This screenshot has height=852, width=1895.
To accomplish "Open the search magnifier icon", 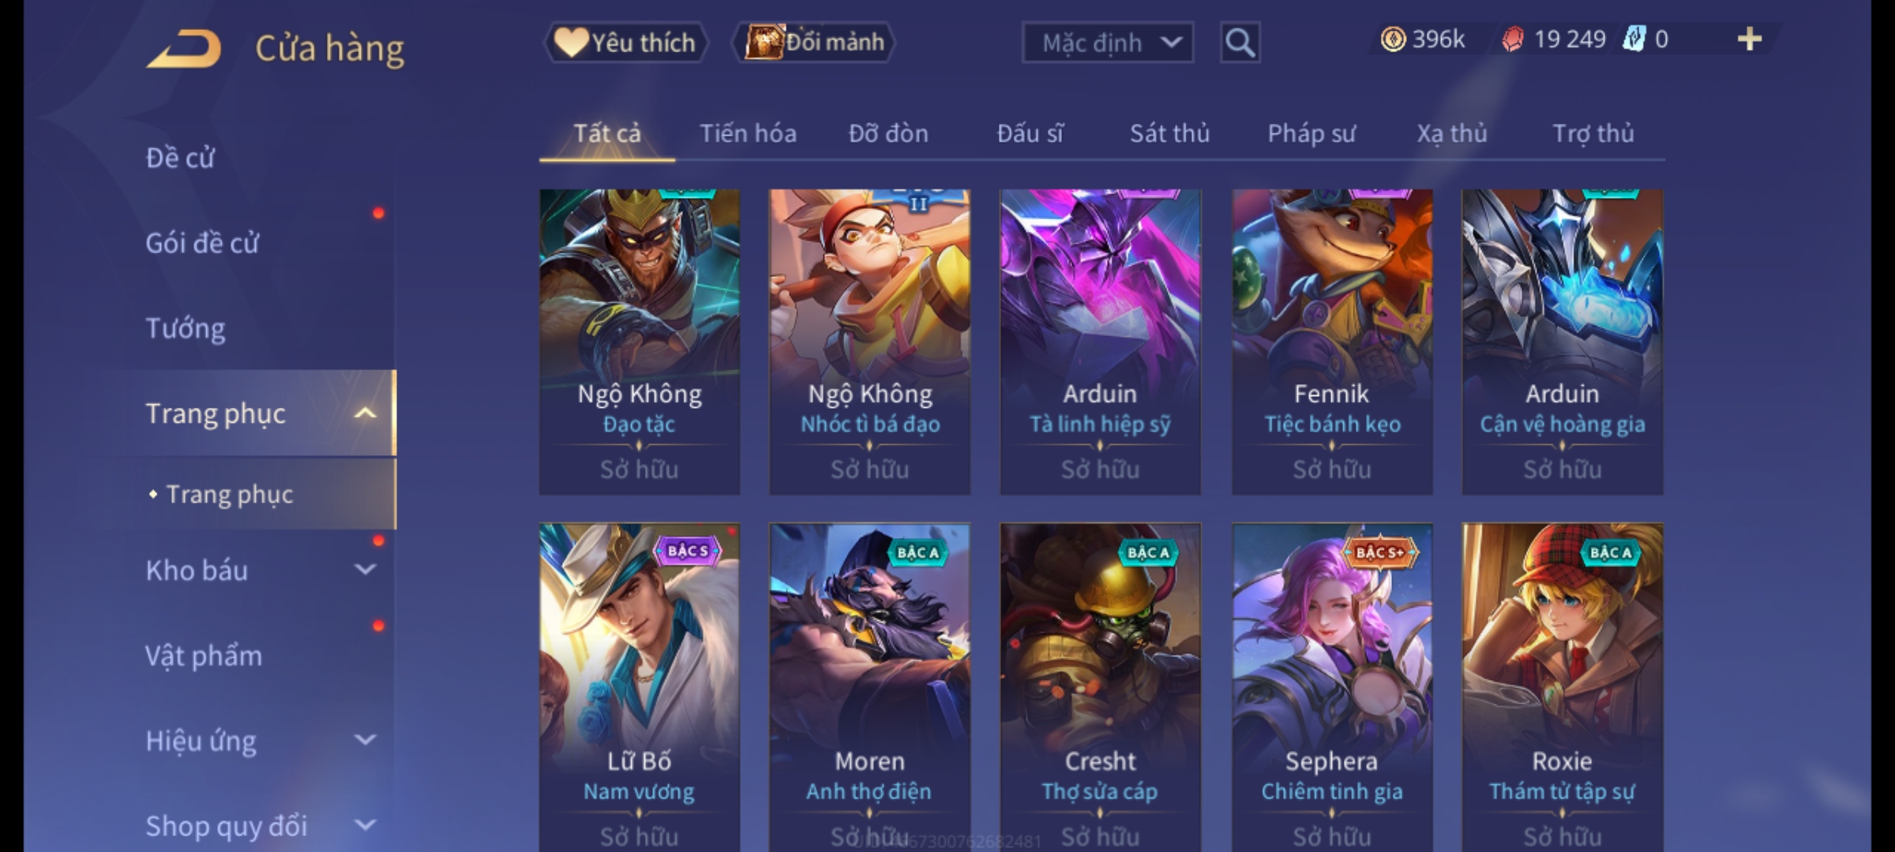I will click(1240, 43).
